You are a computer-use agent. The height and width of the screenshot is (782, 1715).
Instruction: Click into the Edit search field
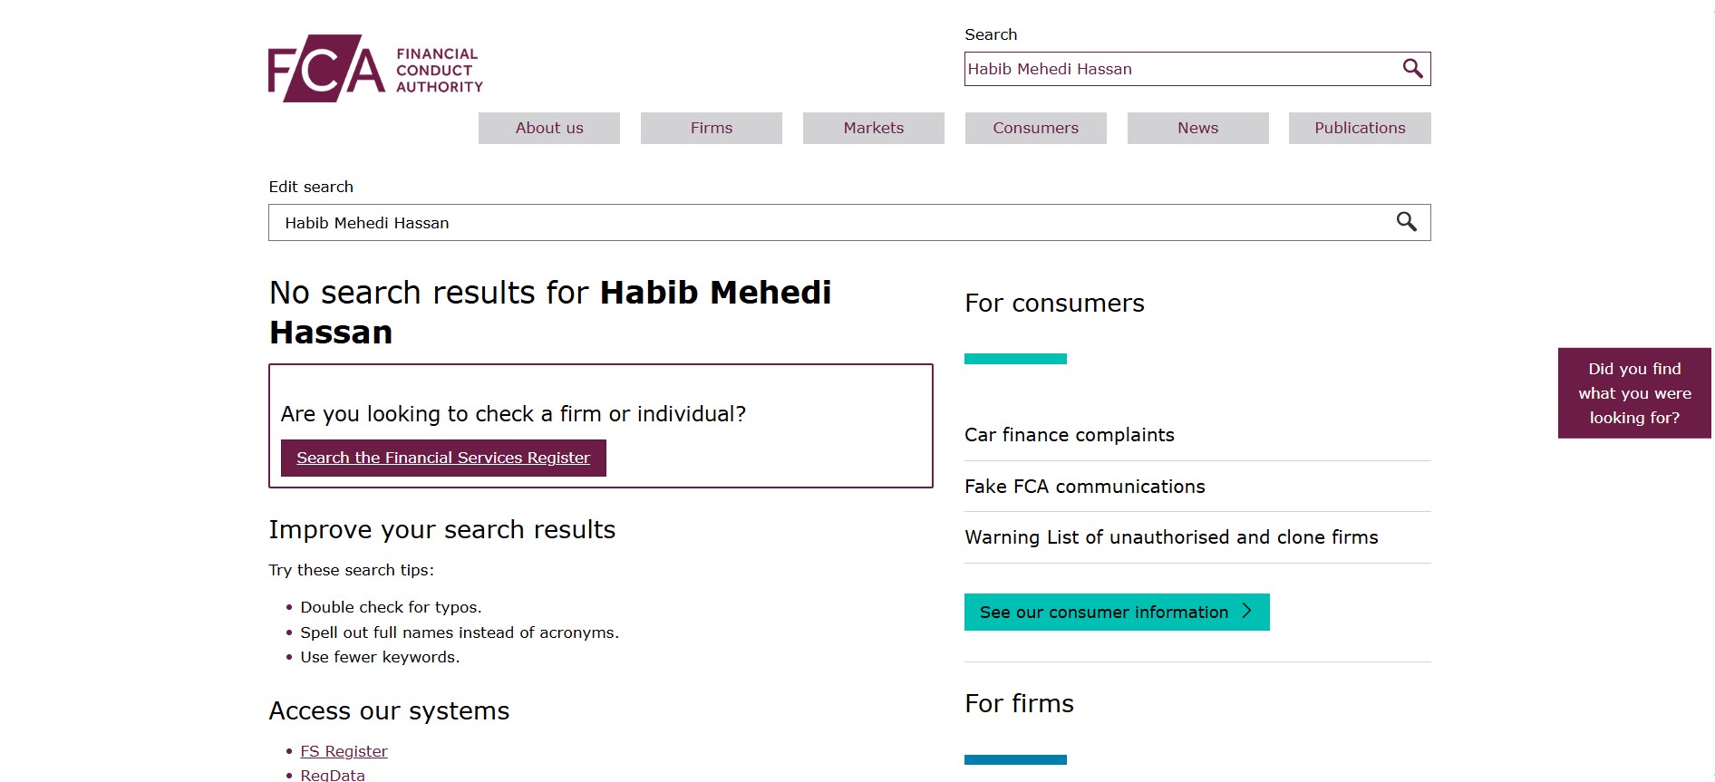[x=816, y=223]
